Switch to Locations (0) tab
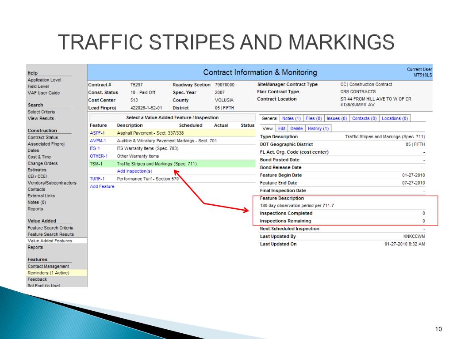This screenshot has height=339, width=453. (x=395, y=118)
